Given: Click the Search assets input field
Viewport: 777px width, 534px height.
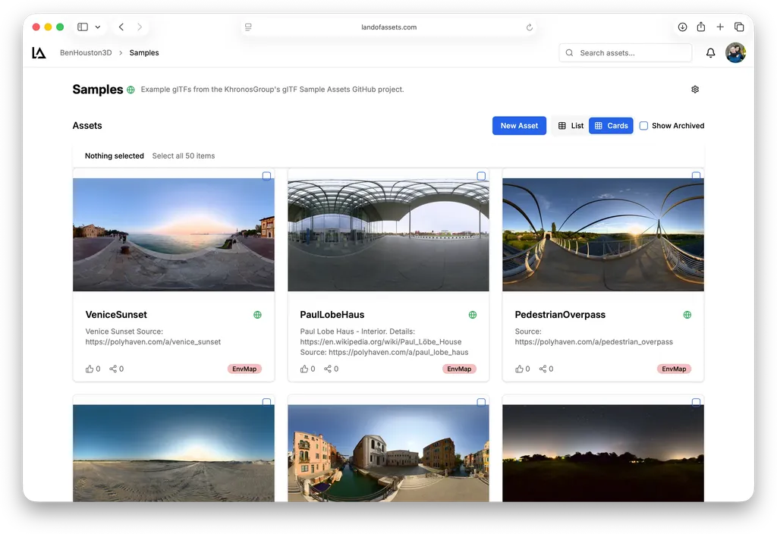Looking at the screenshot, I should click(624, 52).
